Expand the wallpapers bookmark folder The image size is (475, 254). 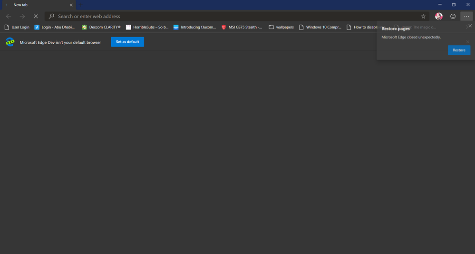(x=281, y=27)
